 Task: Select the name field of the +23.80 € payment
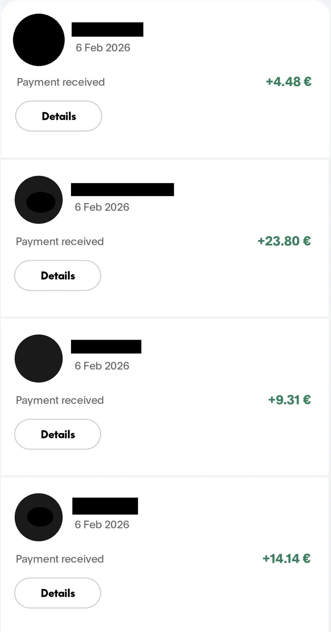pos(123,189)
